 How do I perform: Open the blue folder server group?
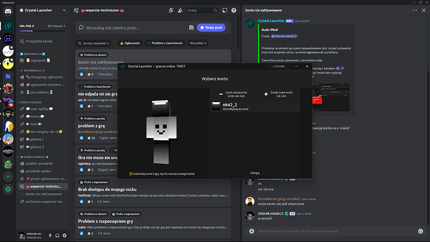point(8,76)
